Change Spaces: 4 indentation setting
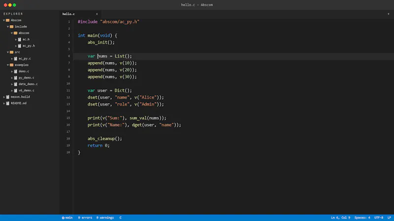Viewport: 394px width, 221px height. 362,218
